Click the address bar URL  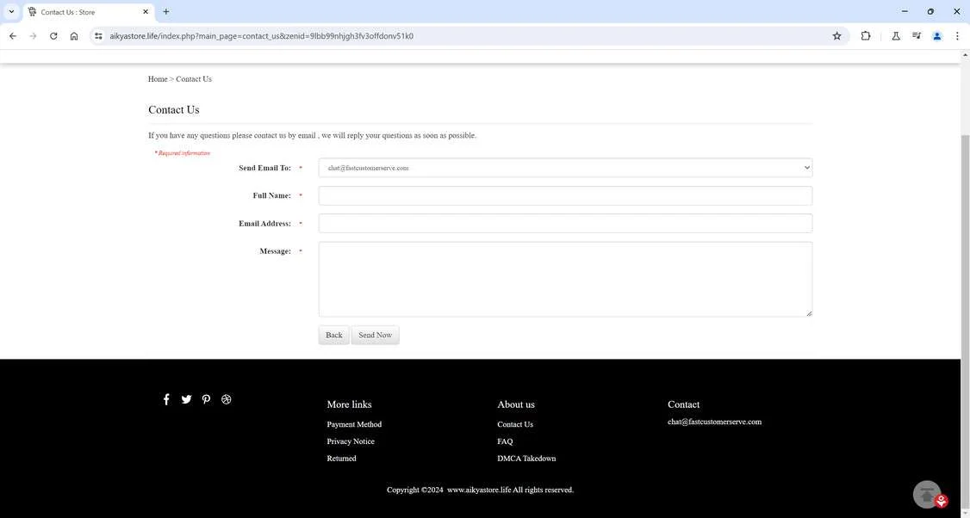[x=262, y=36]
